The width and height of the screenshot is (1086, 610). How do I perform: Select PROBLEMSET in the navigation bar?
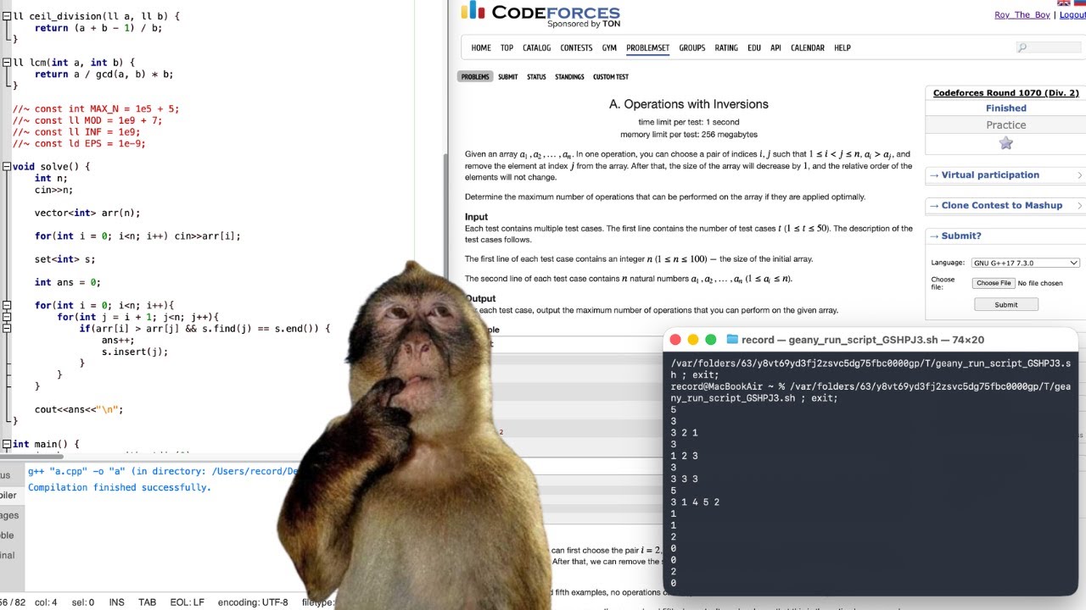[648, 48]
